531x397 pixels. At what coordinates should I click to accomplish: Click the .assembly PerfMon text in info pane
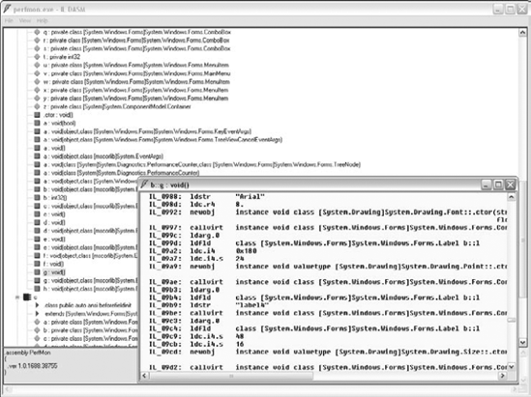click(28, 353)
